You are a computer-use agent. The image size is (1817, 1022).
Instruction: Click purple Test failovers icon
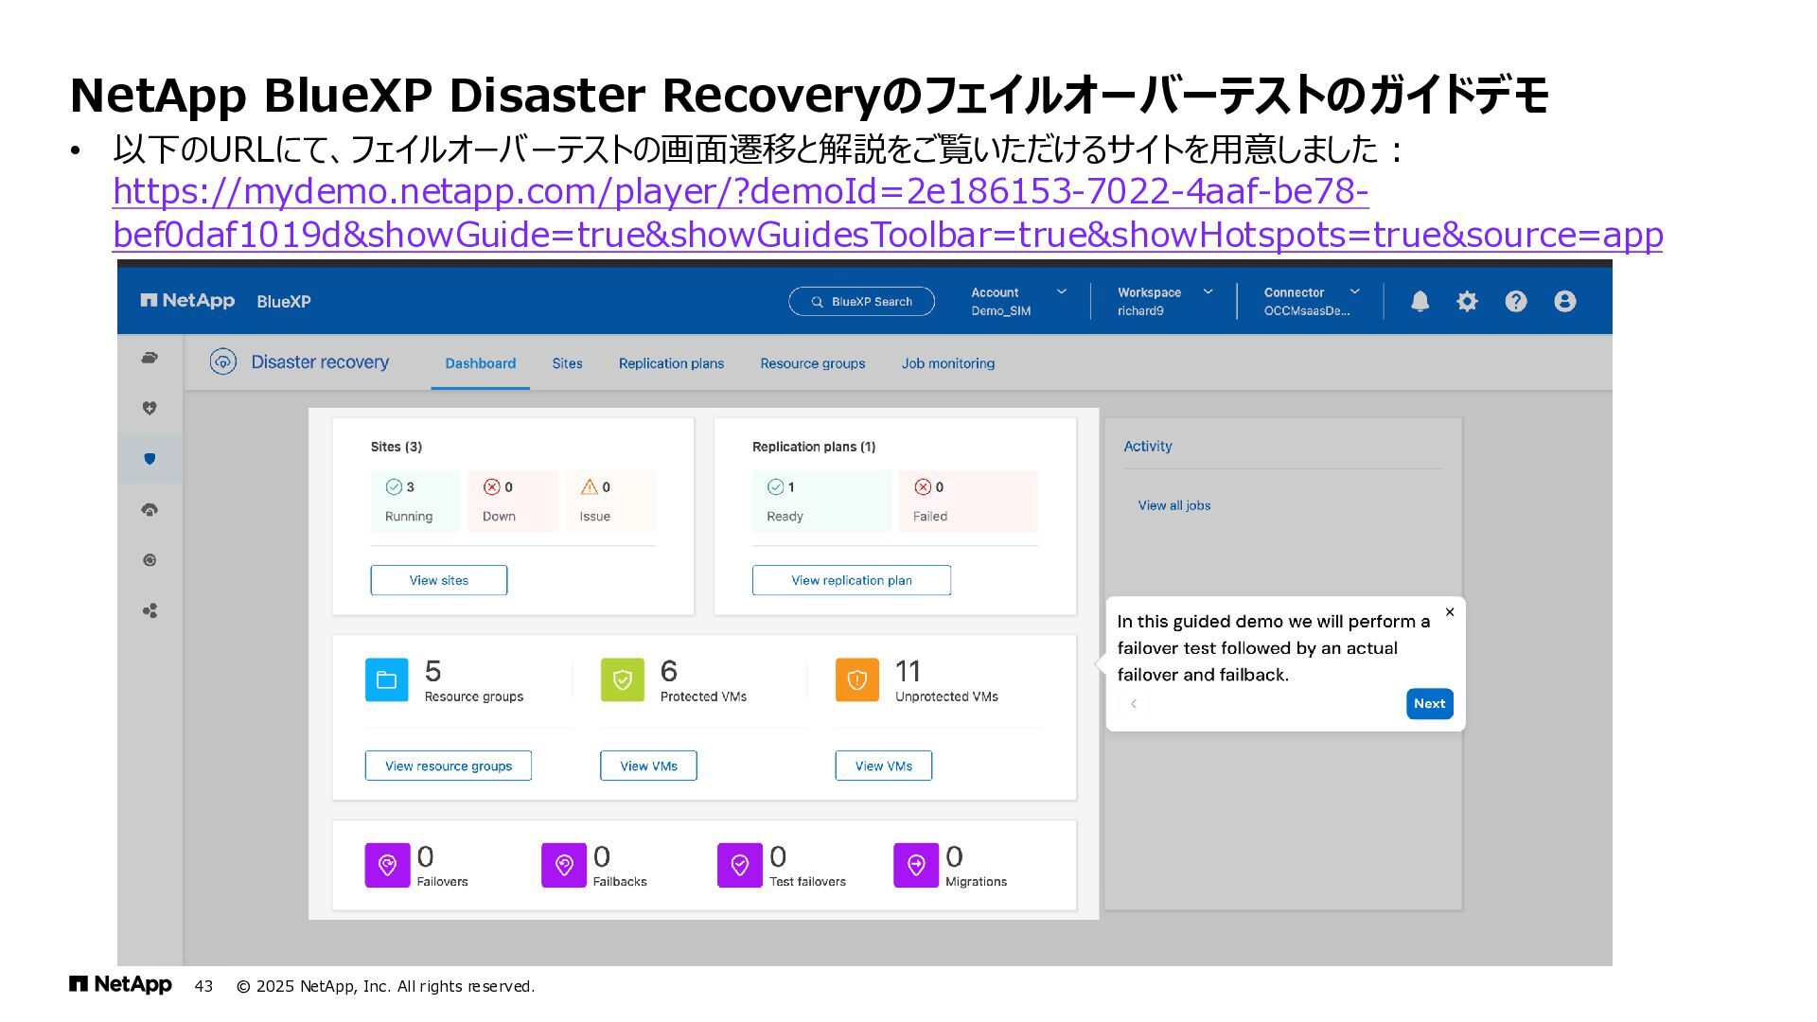[739, 865]
